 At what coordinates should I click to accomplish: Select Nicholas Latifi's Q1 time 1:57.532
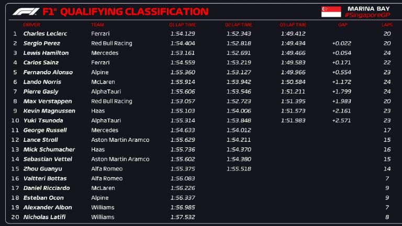pos(182,217)
